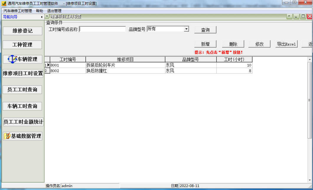
Task: Click the child window scroll-up arrow button beside minimize
Action: tap(289, 17)
